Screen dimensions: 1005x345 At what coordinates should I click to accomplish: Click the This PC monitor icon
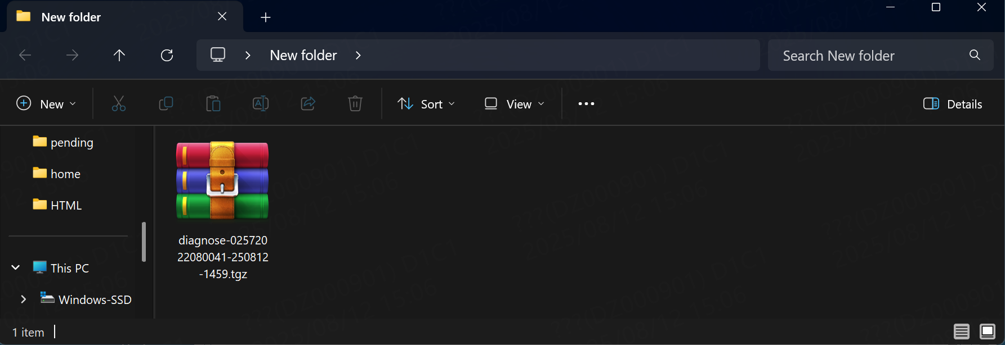pos(39,267)
